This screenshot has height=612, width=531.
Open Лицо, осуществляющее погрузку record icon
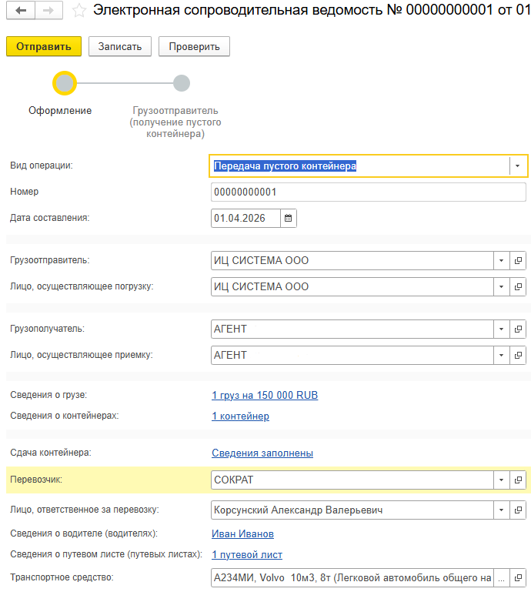(518, 287)
